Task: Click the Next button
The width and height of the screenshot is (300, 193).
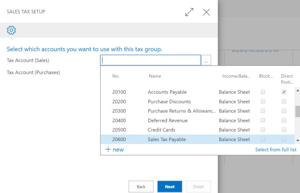Action: tap(170, 187)
